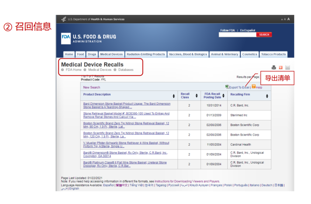Click the print page icon

(x=274, y=68)
